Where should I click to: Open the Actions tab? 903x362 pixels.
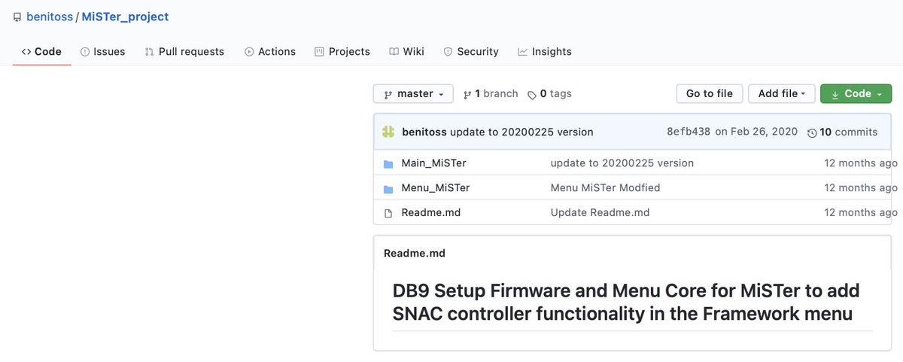[x=270, y=51]
